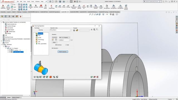Click the Modify Geometry button

click(63, 52)
